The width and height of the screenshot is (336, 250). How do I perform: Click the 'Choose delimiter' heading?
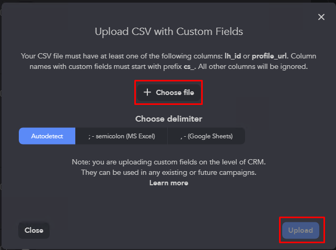click(x=168, y=118)
